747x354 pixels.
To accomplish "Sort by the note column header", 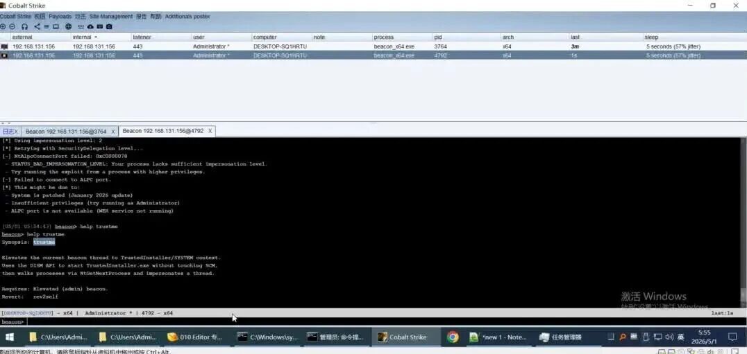I will pos(342,37).
